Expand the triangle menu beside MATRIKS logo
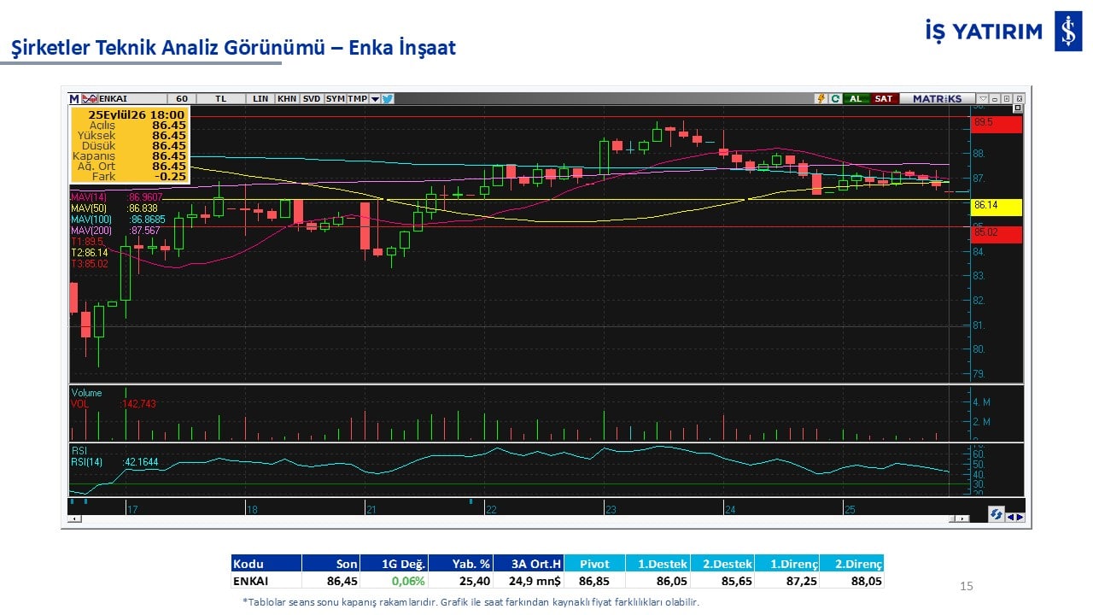1093x615 pixels. tap(983, 99)
